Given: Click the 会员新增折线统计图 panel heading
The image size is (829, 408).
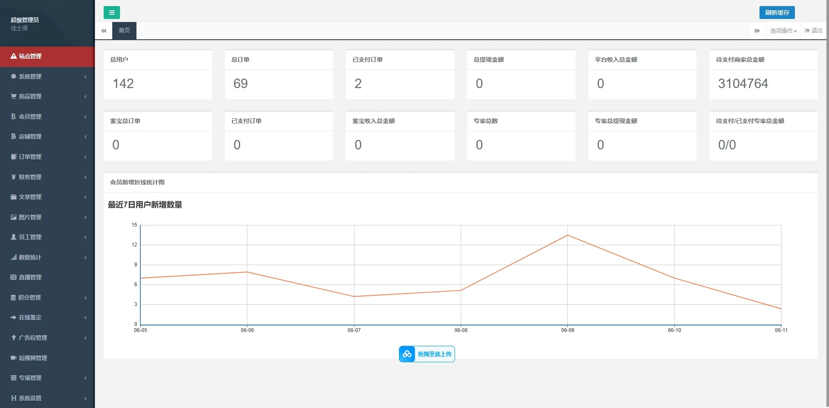Looking at the screenshot, I should [137, 182].
